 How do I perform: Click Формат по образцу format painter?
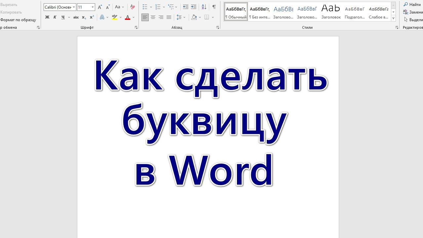point(18,20)
